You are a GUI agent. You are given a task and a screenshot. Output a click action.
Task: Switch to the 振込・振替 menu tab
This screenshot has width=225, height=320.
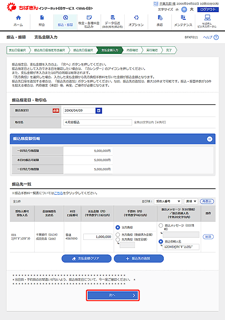point(65,22)
